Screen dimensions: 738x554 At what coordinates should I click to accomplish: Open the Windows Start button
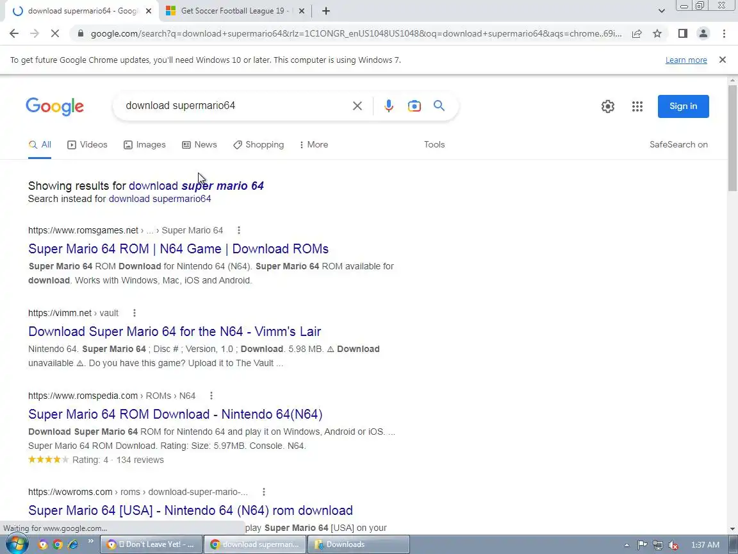17,544
